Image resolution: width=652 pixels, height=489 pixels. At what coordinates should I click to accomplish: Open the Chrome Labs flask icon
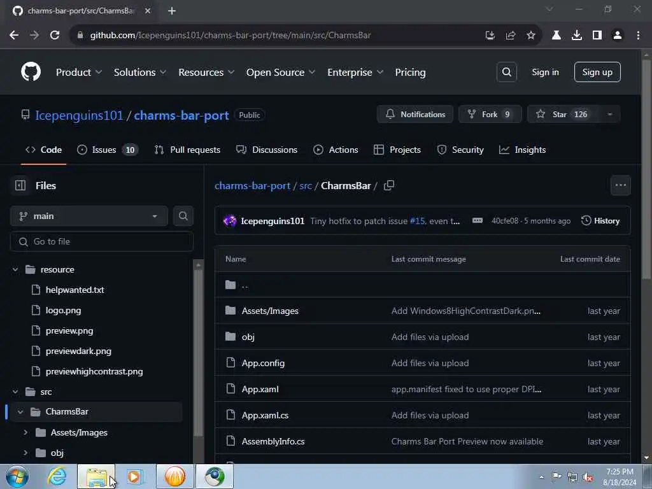coord(556,36)
